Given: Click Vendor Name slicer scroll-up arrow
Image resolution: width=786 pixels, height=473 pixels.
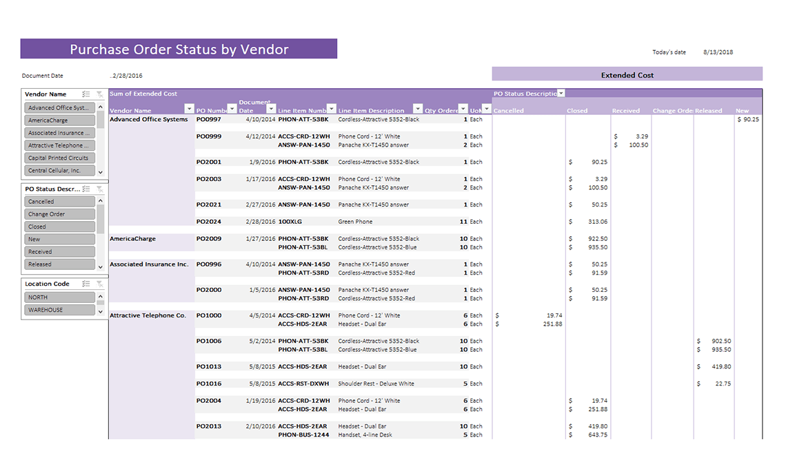Looking at the screenshot, I should (x=101, y=107).
